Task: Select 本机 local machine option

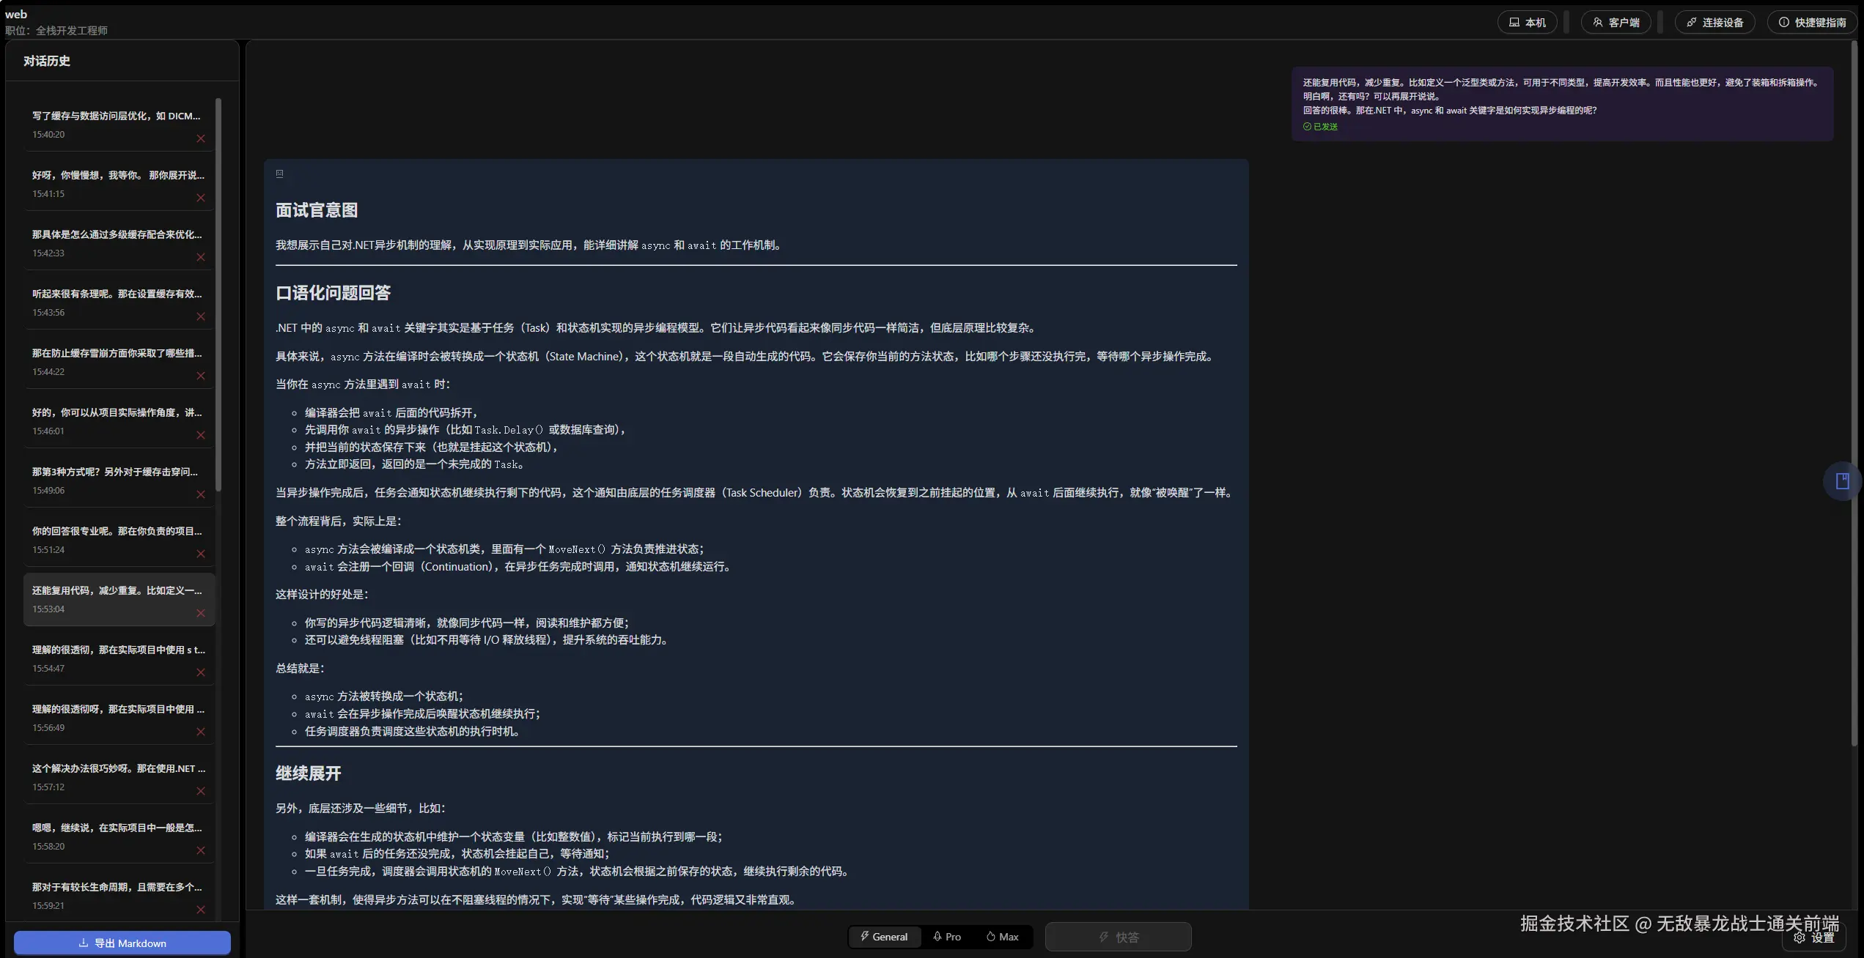Action: pos(1527,22)
